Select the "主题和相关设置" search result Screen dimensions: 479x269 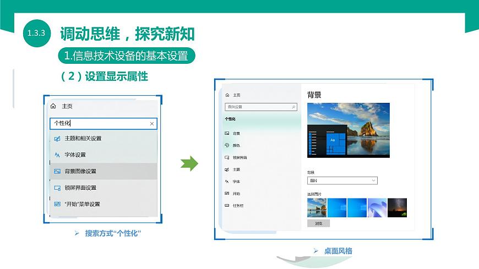83,138
